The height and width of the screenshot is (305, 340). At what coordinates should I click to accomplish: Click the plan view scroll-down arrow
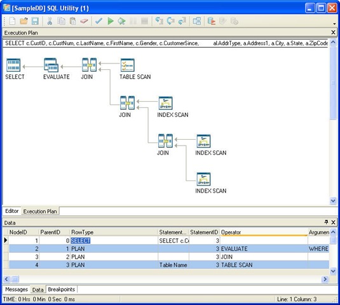coord(333,201)
